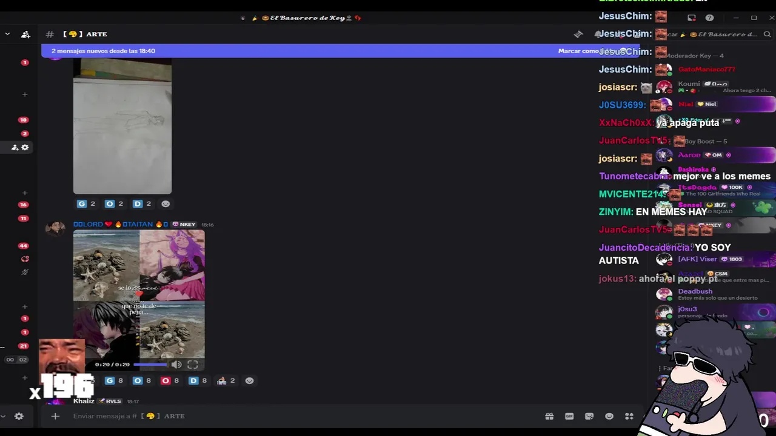
Task: Click the Khaliz username
Action: coord(84,401)
